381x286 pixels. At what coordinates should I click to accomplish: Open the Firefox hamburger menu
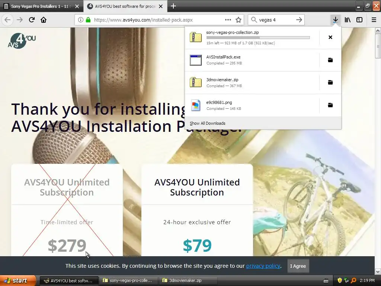pos(374,20)
